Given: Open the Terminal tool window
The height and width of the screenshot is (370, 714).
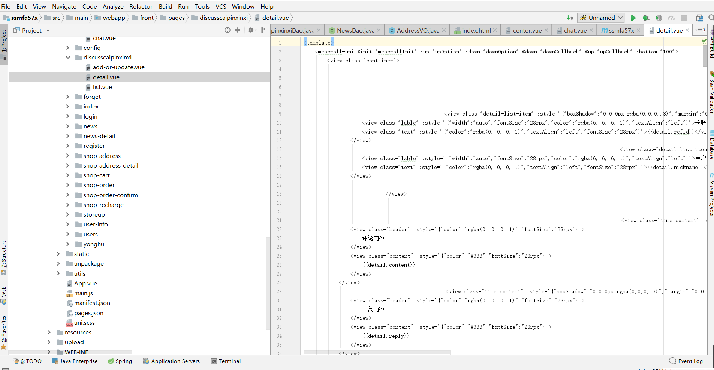Looking at the screenshot, I should (226, 361).
